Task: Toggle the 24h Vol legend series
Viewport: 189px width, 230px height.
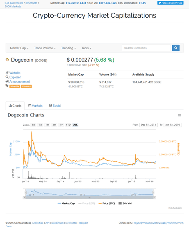Action: coord(125,203)
